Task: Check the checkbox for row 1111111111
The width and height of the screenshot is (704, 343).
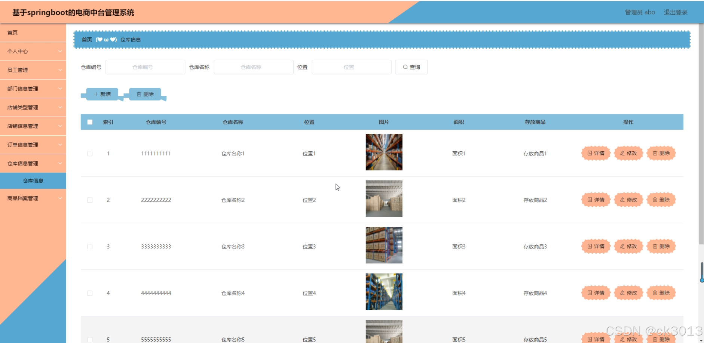Action: [x=90, y=154]
